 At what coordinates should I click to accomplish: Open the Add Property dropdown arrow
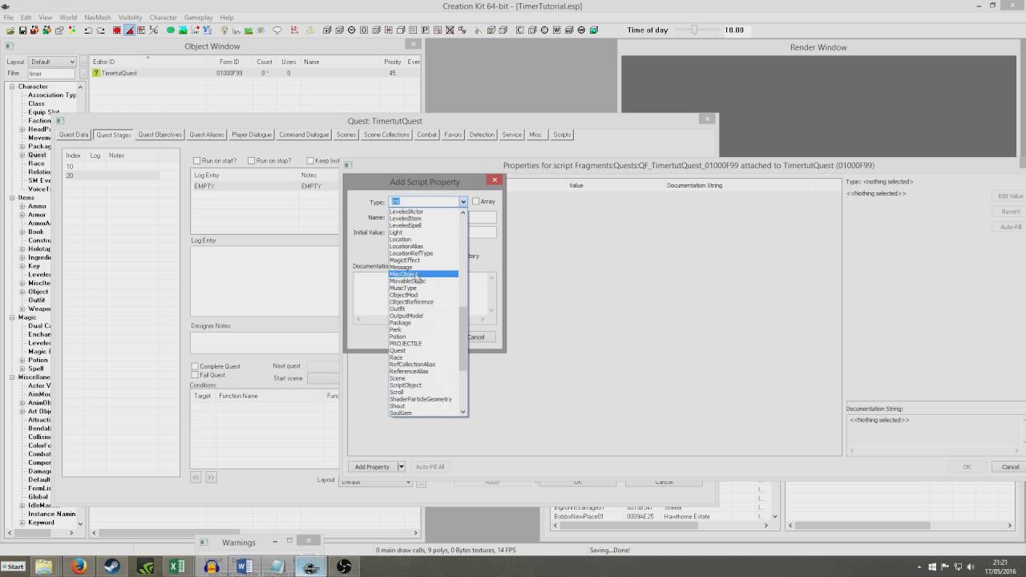(x=401, y=466)
